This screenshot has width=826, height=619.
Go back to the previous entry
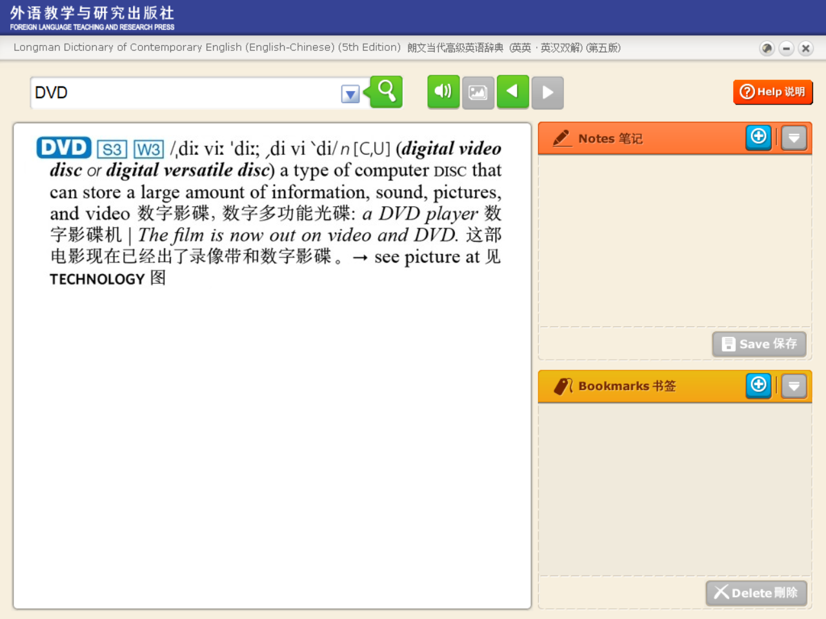[513, 92]
